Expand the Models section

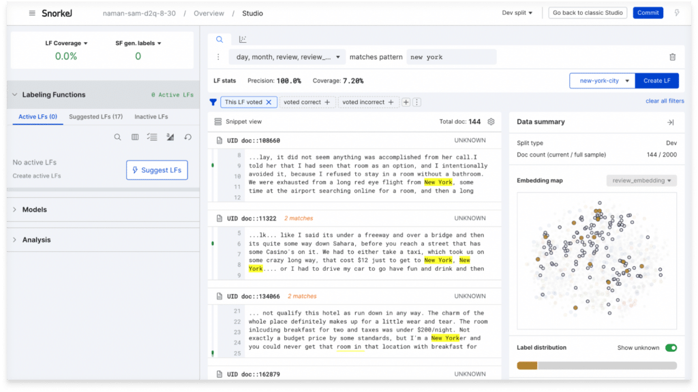tap(15, 210)
